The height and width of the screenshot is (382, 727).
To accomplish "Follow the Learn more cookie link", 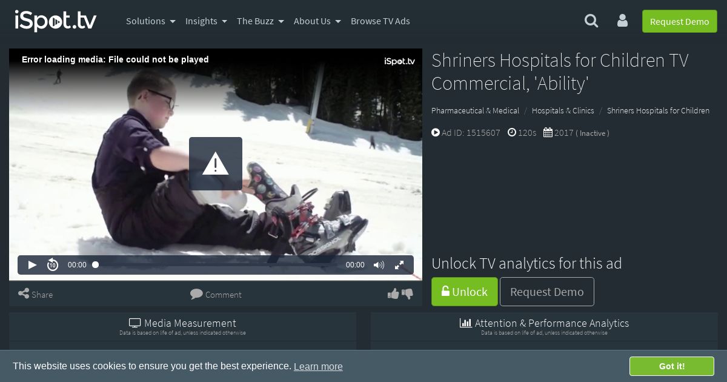I will (x=318, y=366).
